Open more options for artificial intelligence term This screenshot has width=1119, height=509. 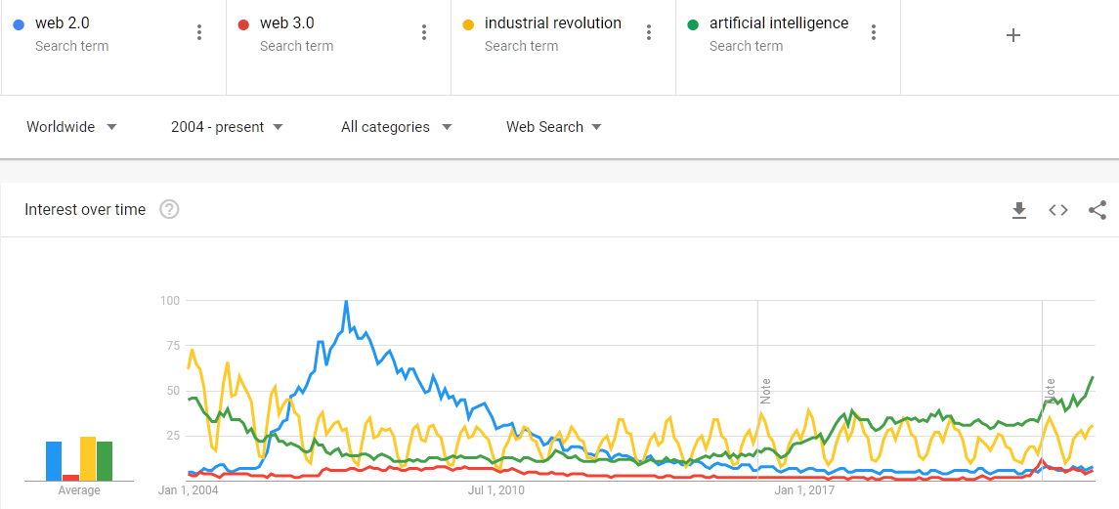click(874, 32)
